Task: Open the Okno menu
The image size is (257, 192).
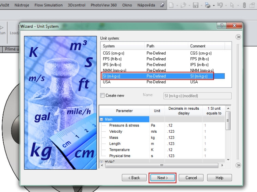Action: 127,5
